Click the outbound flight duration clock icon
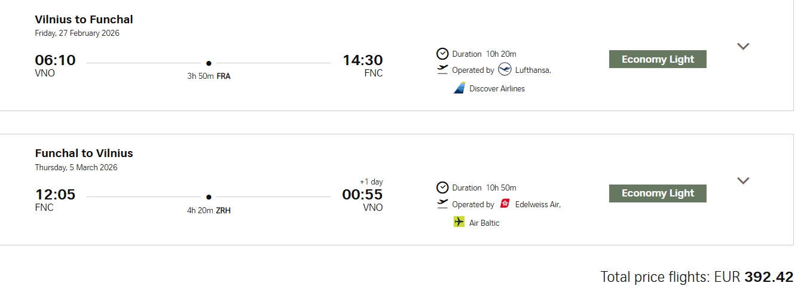Screen dimensions: 801x295 pyautogui.click(x=442, y=54)
